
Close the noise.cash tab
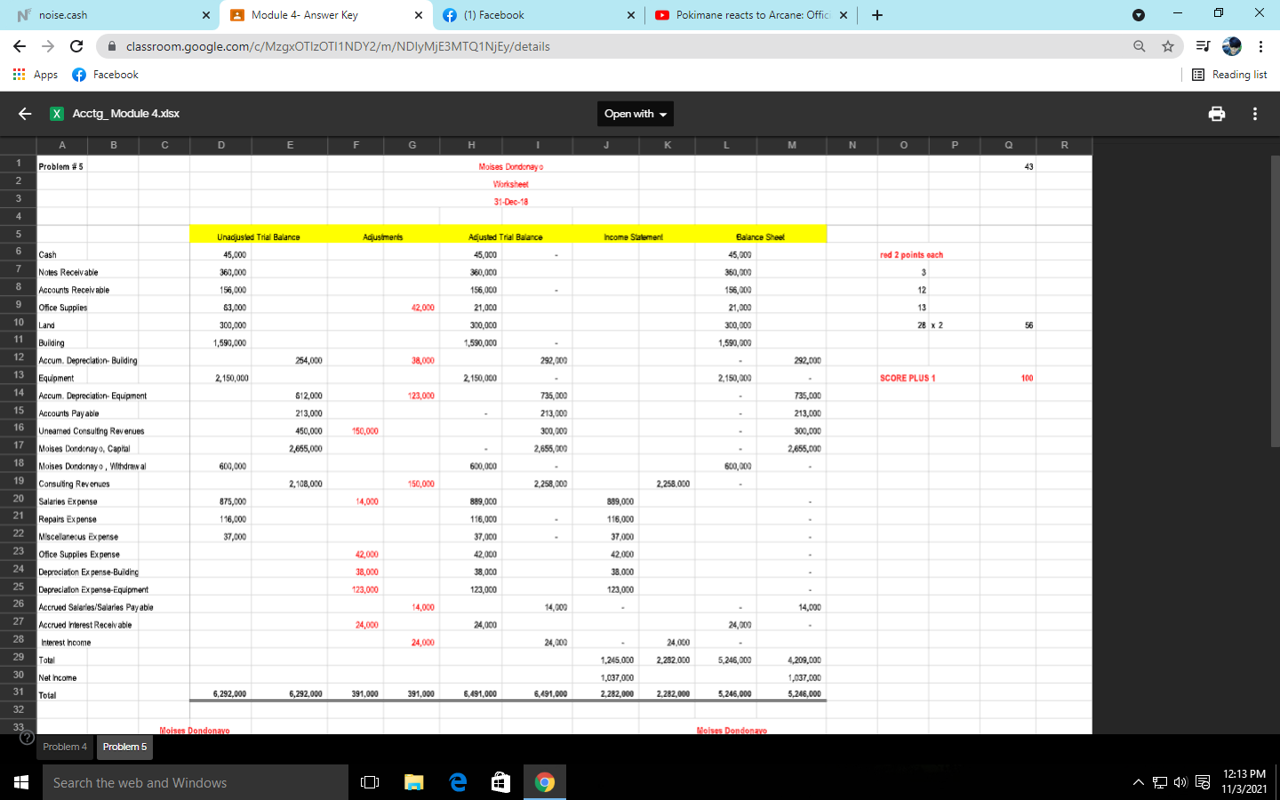coord(206,15)
